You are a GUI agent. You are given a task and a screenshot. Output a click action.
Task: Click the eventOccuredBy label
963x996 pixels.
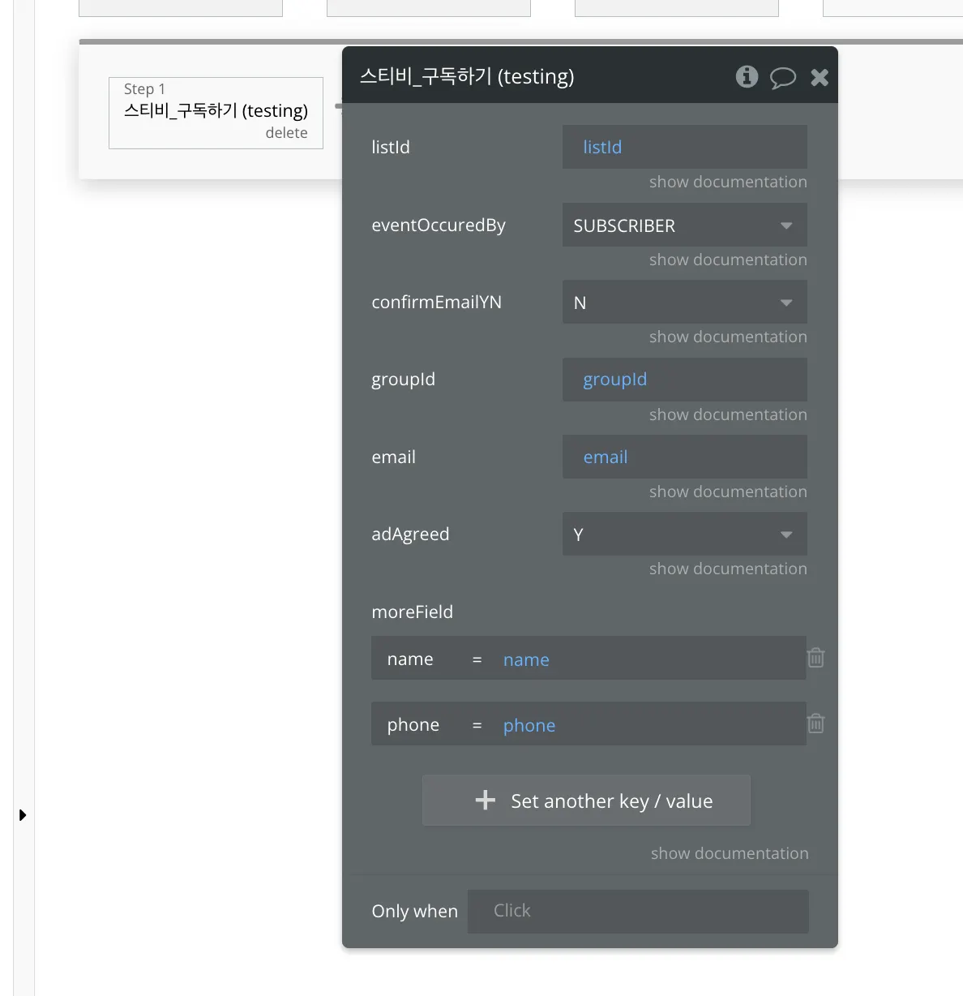[439, 225]
